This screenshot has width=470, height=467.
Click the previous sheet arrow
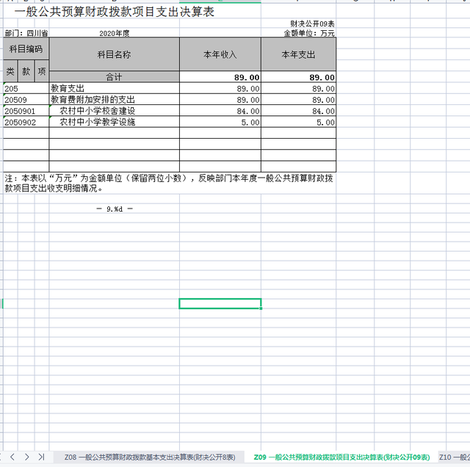pyautogui.click(x=14, y=457)
